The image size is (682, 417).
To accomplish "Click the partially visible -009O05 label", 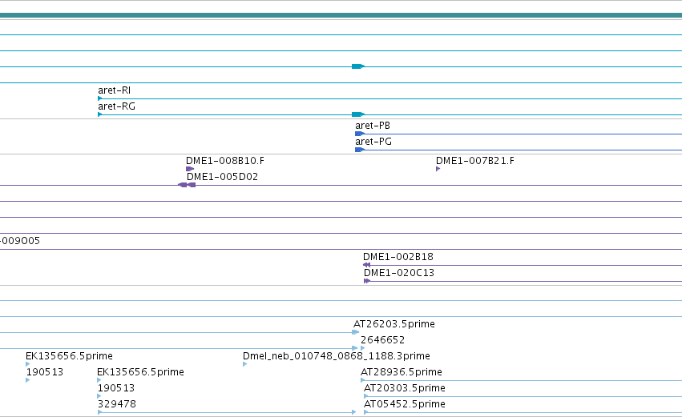I will tap(20, 241).
